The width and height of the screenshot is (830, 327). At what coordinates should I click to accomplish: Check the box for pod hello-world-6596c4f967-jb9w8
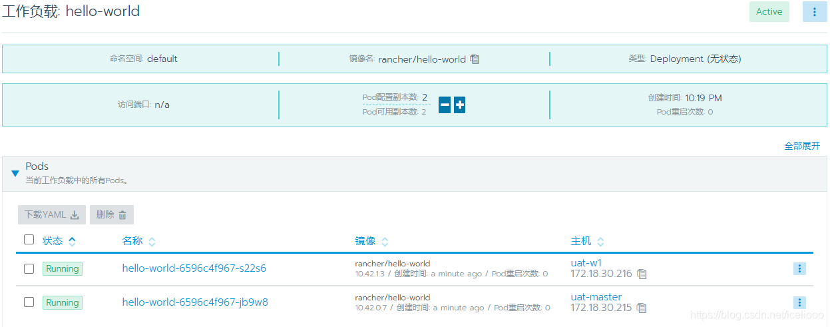29,302
